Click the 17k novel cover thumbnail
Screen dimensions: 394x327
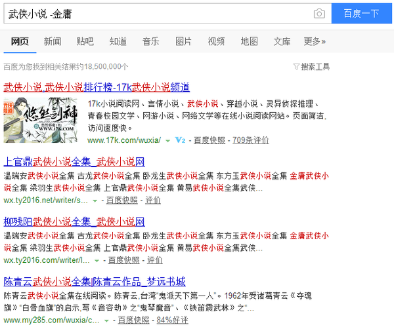tap(41, 120)
